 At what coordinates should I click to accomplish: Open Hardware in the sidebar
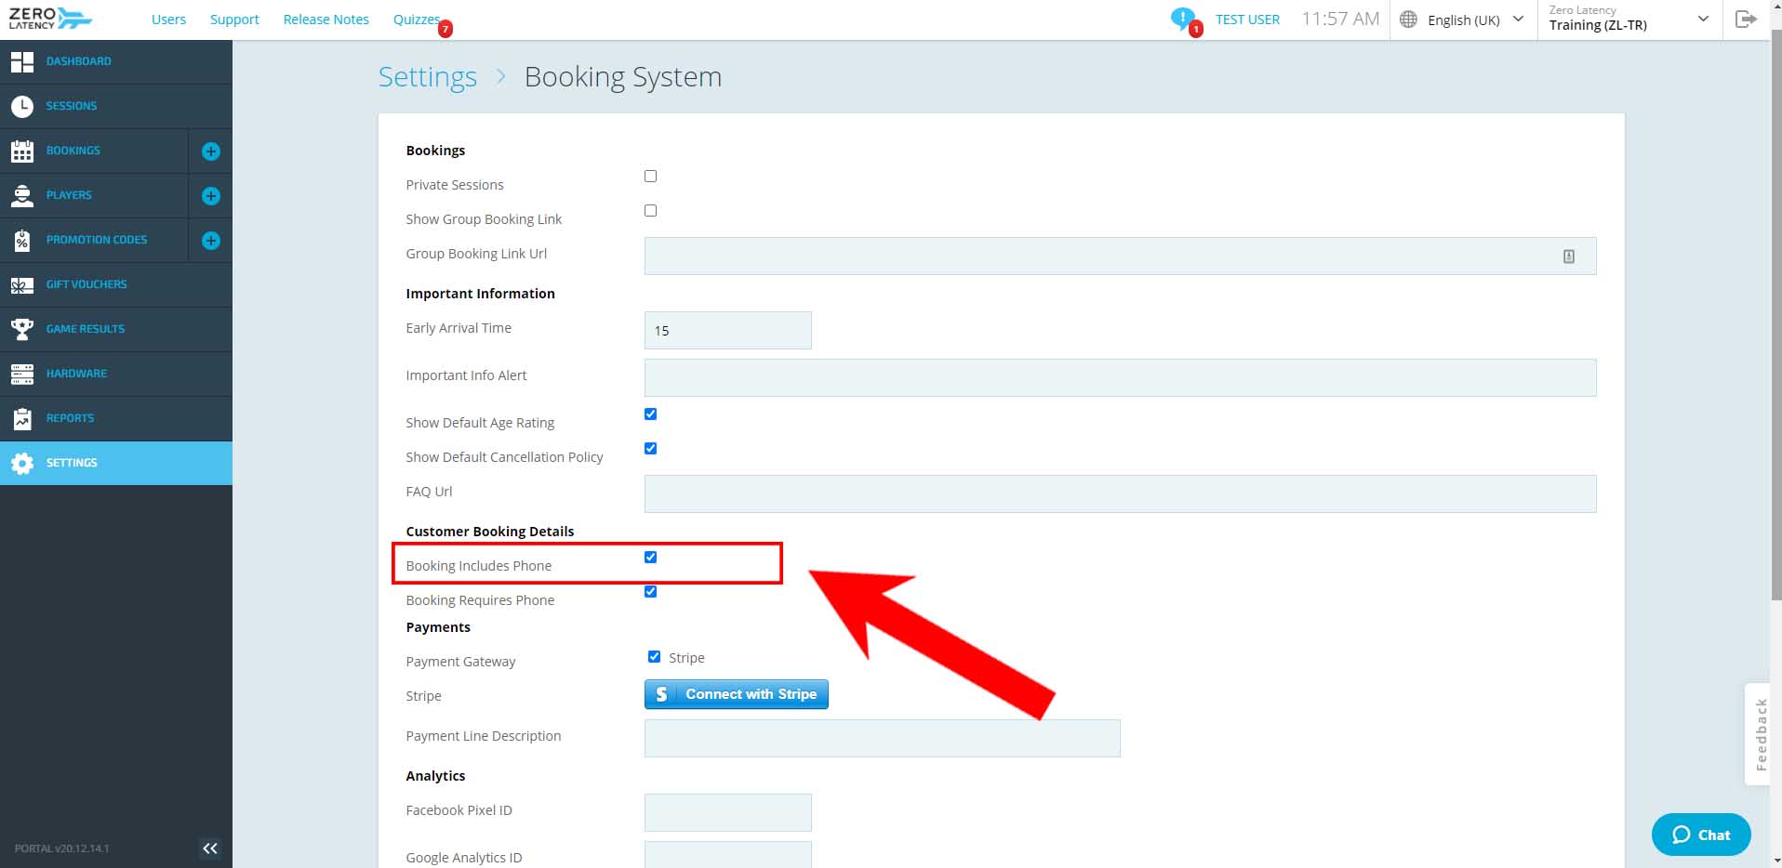(76, 374)
